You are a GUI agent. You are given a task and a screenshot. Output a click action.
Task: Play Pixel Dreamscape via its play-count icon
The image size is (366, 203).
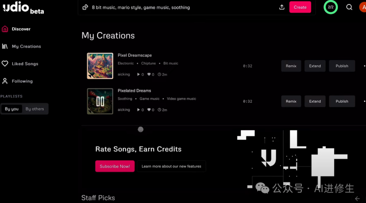click(x=138, y=74)
